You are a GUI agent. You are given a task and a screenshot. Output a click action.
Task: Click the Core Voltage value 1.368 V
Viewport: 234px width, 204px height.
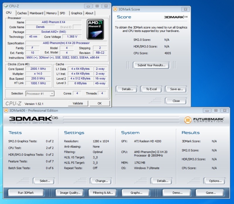[72, 37]
